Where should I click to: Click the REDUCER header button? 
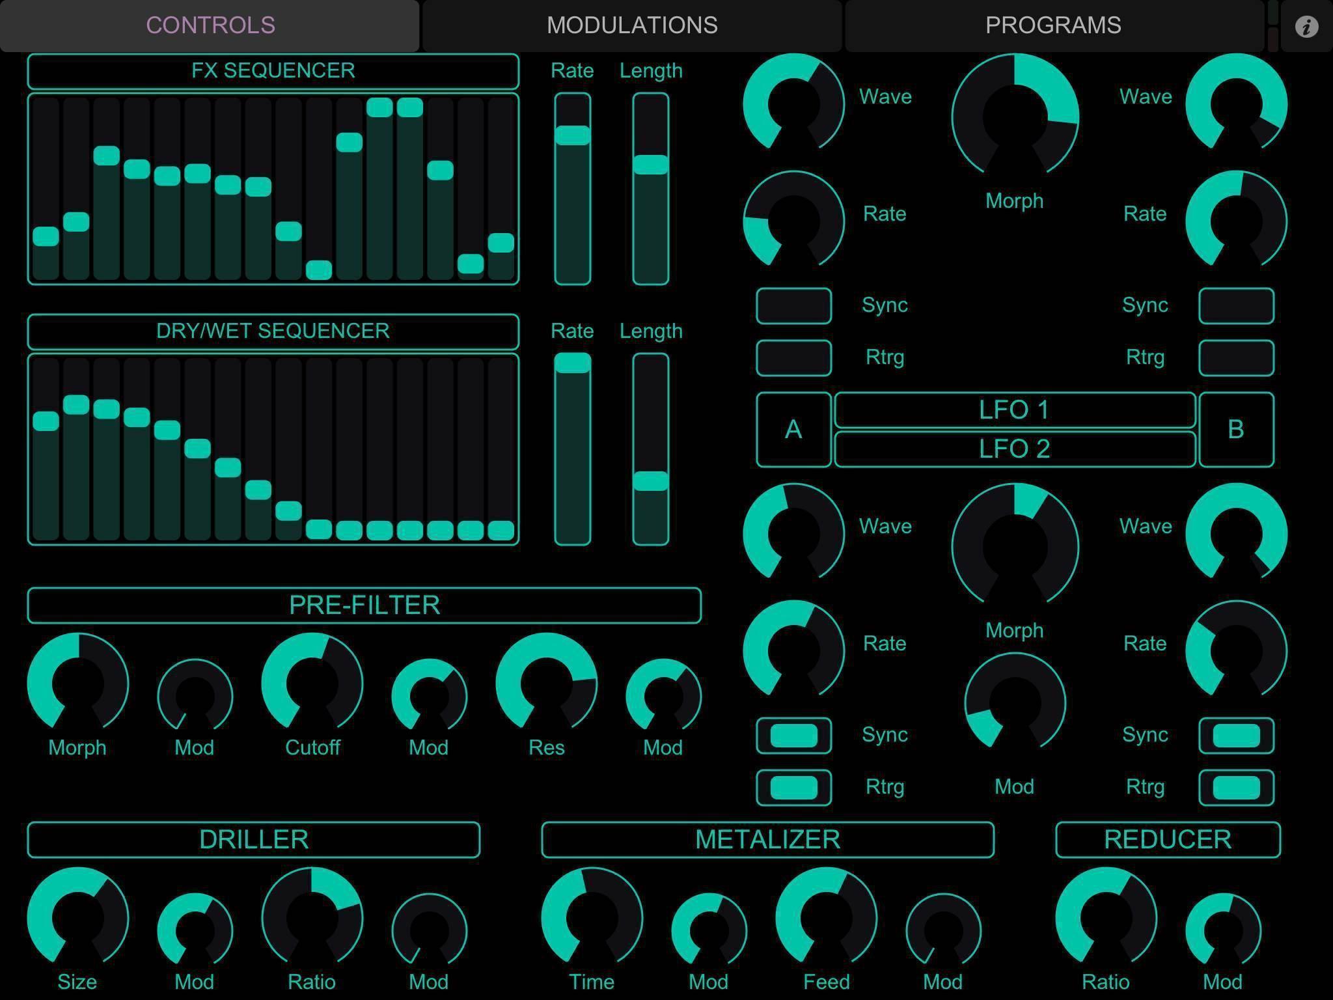(x=1168, y=839)
